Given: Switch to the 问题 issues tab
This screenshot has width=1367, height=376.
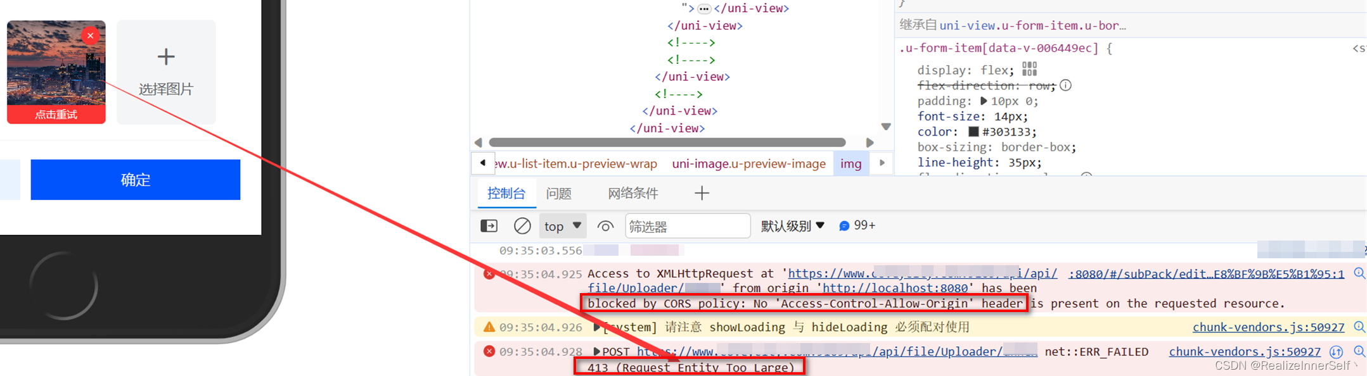Looking at the screenshot, I should [x=558, y=194].
